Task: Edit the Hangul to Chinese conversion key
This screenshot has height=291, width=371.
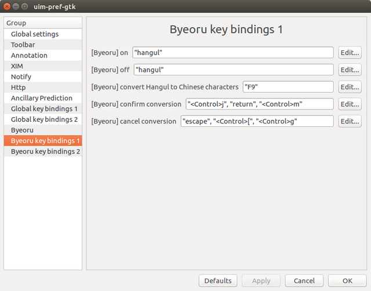Action: (x=350, y=87)
